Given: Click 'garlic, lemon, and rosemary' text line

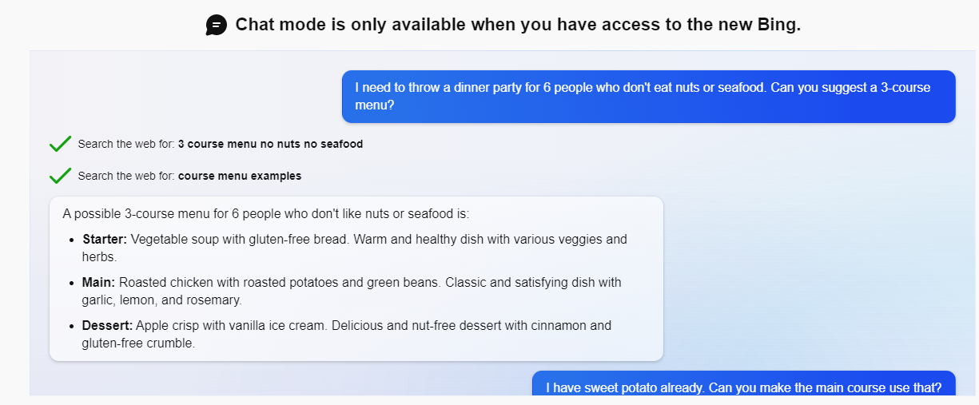Looking at the screenshot, I should click(x=161, y=300).
